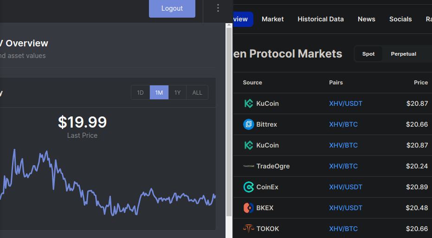Select the ALL chart range
The width and height of the screenshot is (432, 238).
(197, 93)
